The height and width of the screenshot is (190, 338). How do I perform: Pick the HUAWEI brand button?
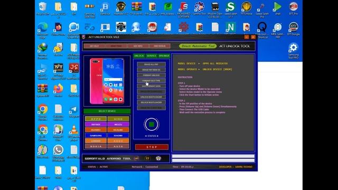point(96,130)
